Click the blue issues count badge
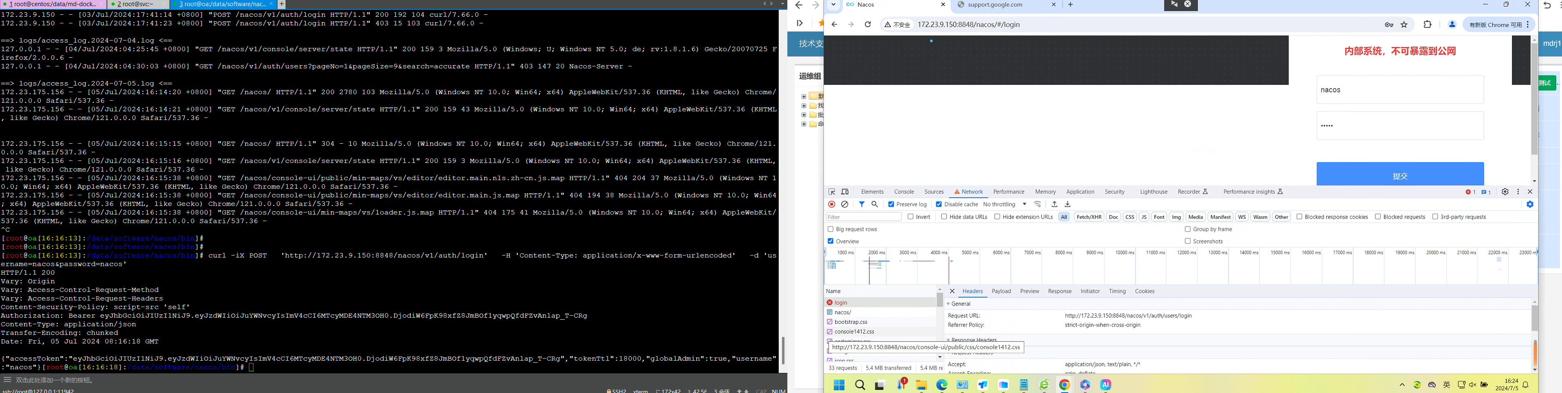Viewport: 1562px width, 393px height. [x=1486, y=192]
